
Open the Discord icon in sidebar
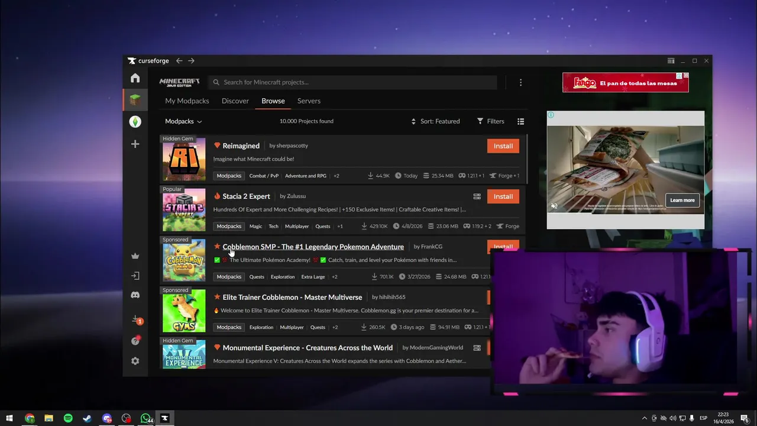pos(135,295)
